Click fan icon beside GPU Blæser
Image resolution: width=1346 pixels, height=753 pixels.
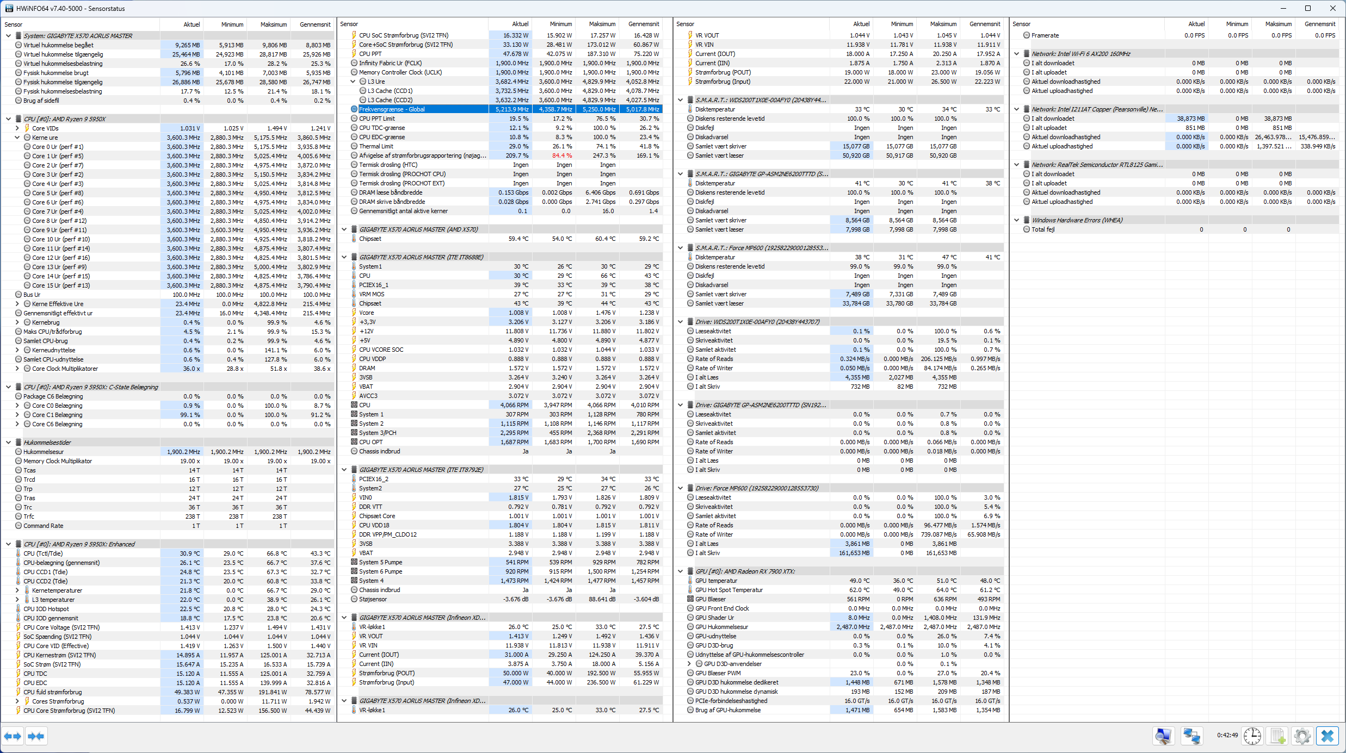click(690, 599)
